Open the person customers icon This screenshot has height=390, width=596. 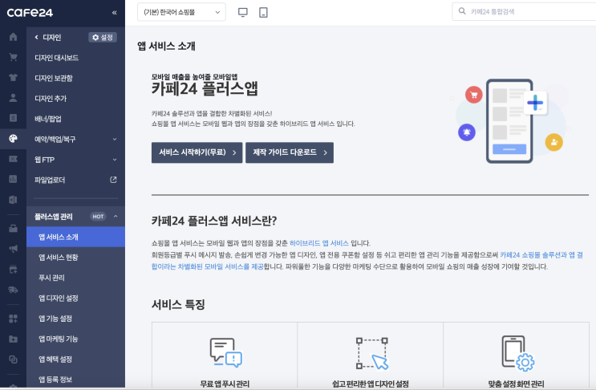[13, 98]
